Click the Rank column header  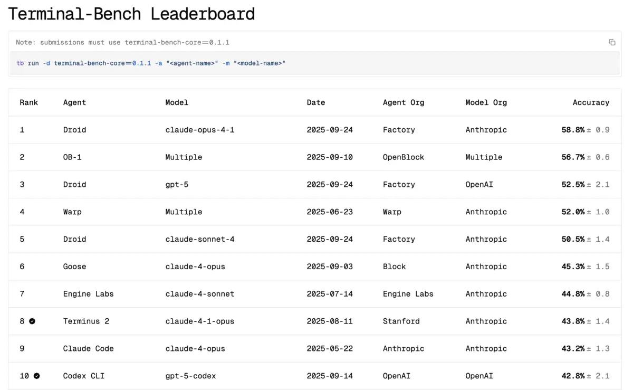tap(29, 102)
